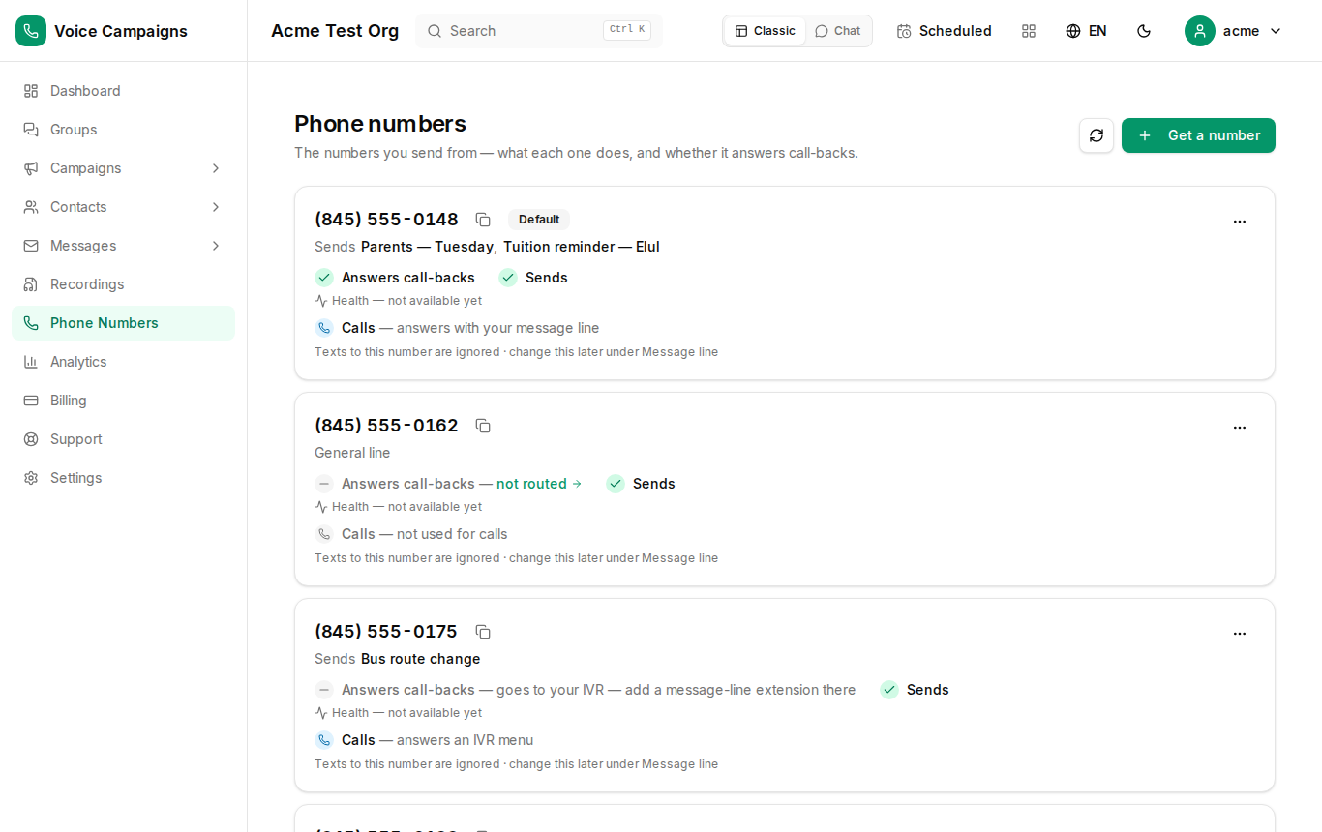The width and height of the screenshot is (1322, 832).
Task: Open Analytics page
Action: pos(123,362)
